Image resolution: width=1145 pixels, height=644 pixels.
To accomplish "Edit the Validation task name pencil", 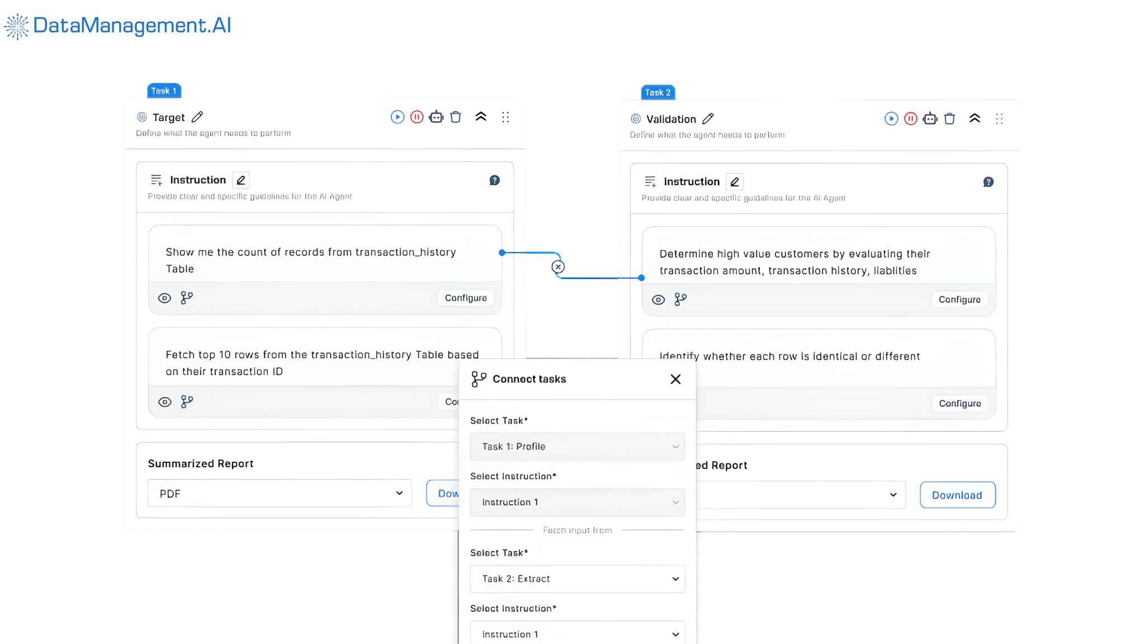I will (x=708, y=119).
